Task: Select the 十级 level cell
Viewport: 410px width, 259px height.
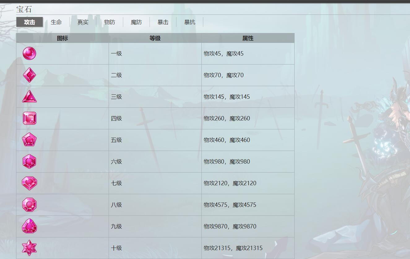Action: pyautogui.click(x=155, y=248)
